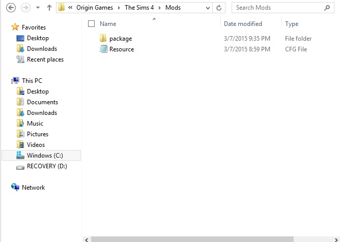Select the Resource CFG file icon
This screenshot has height=242, width=340.
click(103, 49)
